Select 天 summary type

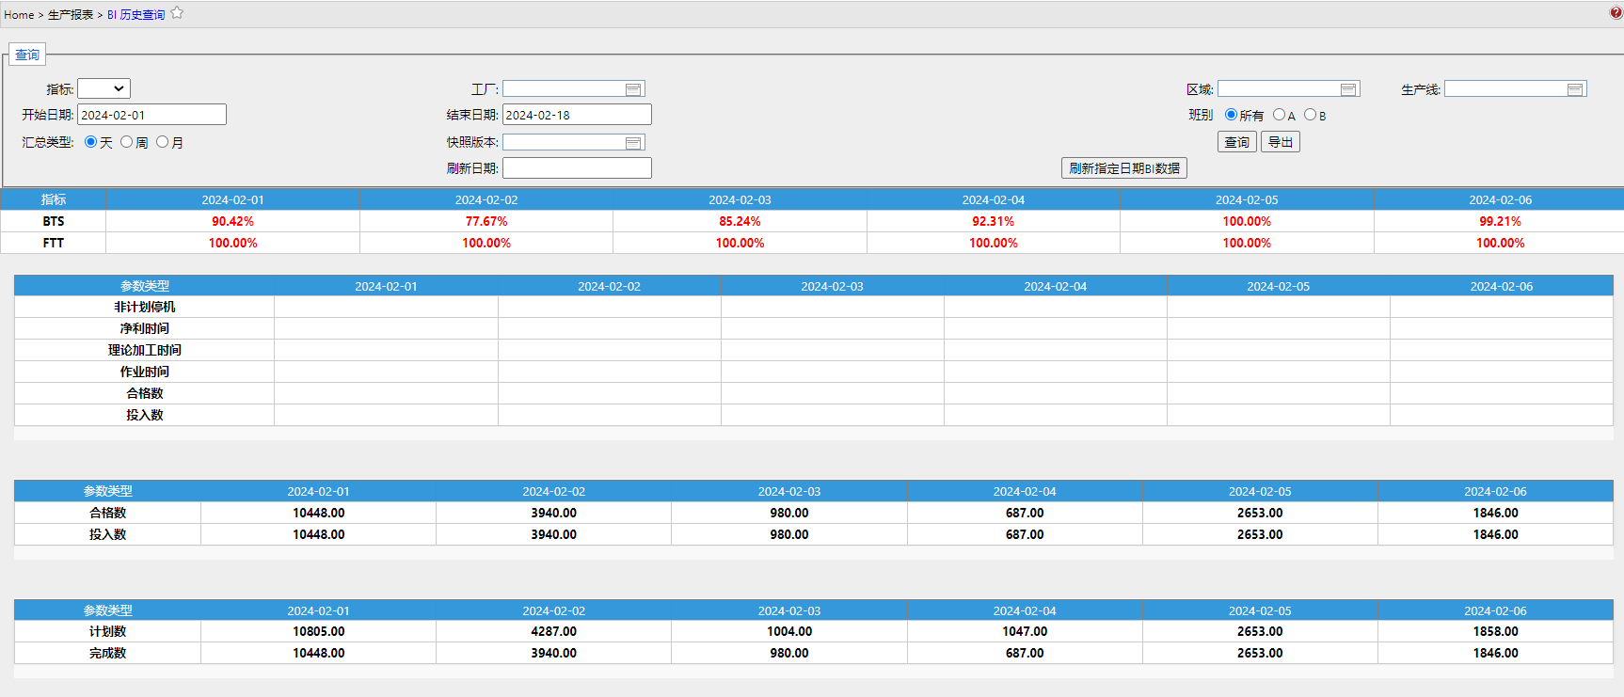[90, 142]
